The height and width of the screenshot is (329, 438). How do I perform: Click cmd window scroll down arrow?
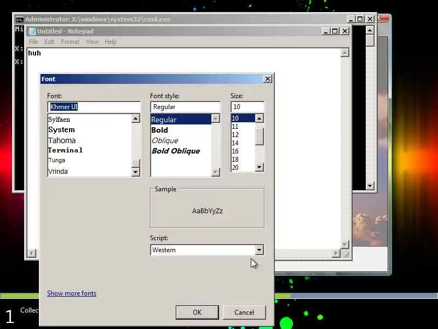pos(370,185)
